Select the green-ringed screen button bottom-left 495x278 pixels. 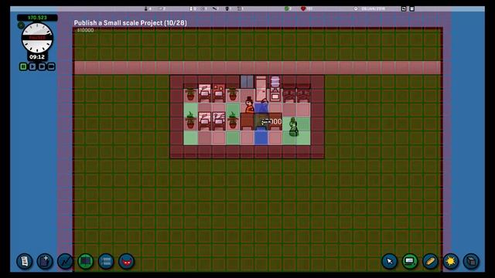pos(86,261)
